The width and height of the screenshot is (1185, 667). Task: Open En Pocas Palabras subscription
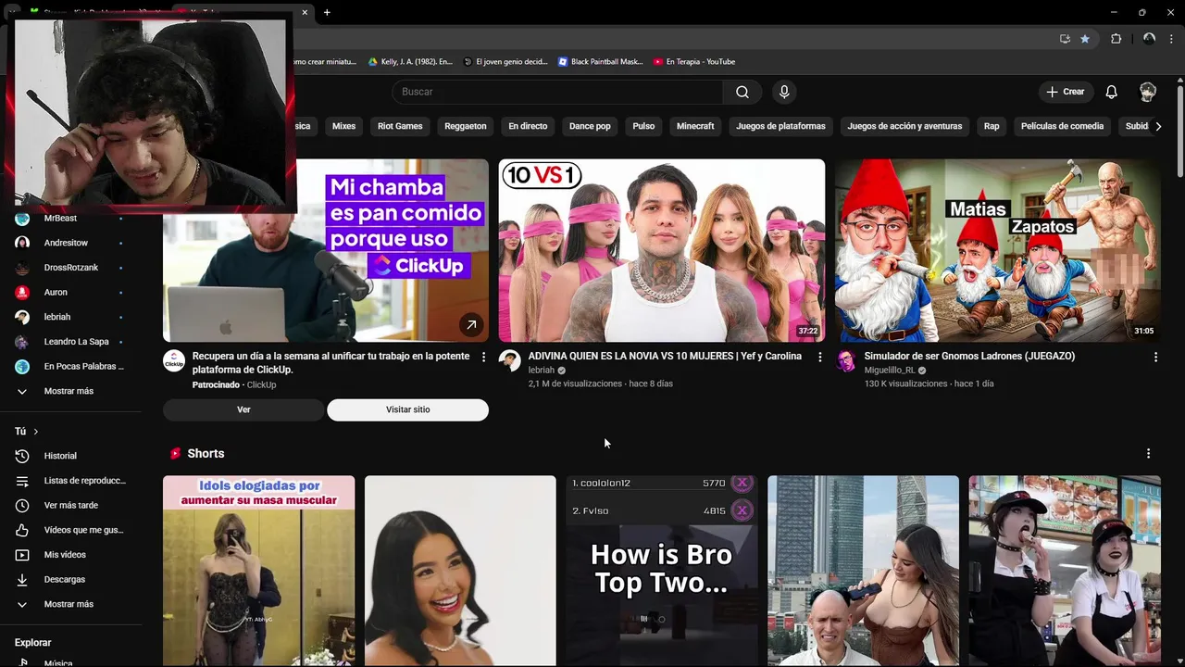[70, 366]
